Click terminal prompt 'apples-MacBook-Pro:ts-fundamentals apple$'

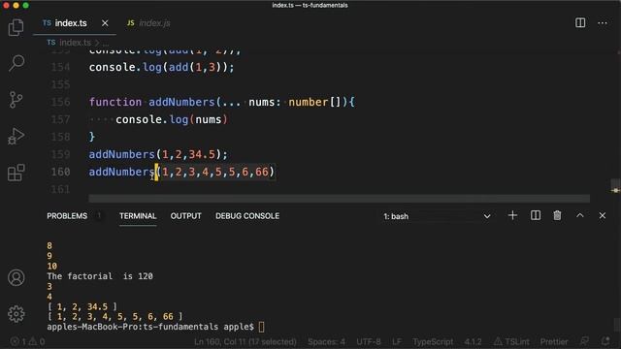[150, 327]
